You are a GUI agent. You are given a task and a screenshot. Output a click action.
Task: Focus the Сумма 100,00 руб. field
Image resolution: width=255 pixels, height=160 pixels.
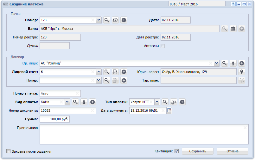pos(54,119)
